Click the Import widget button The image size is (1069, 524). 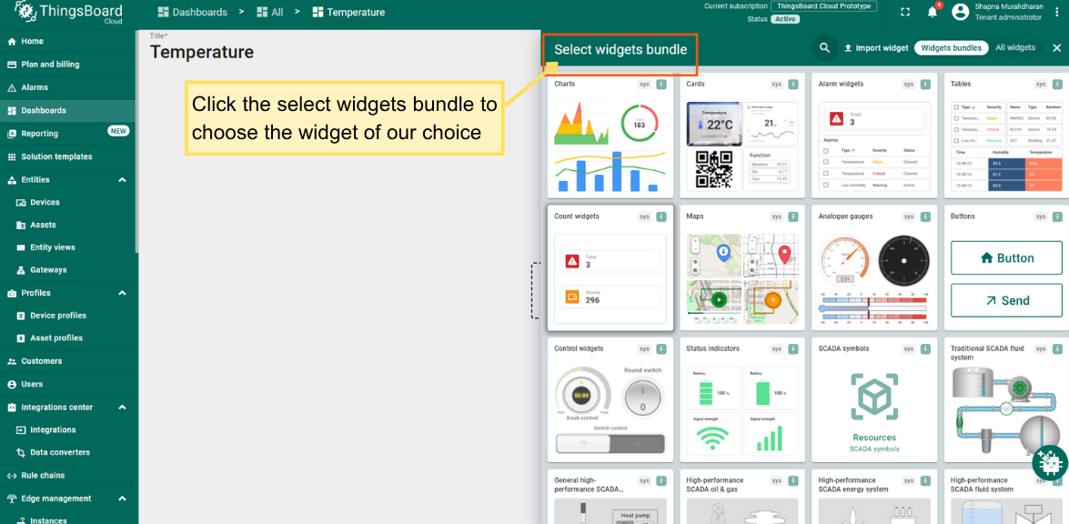point(876,48)
